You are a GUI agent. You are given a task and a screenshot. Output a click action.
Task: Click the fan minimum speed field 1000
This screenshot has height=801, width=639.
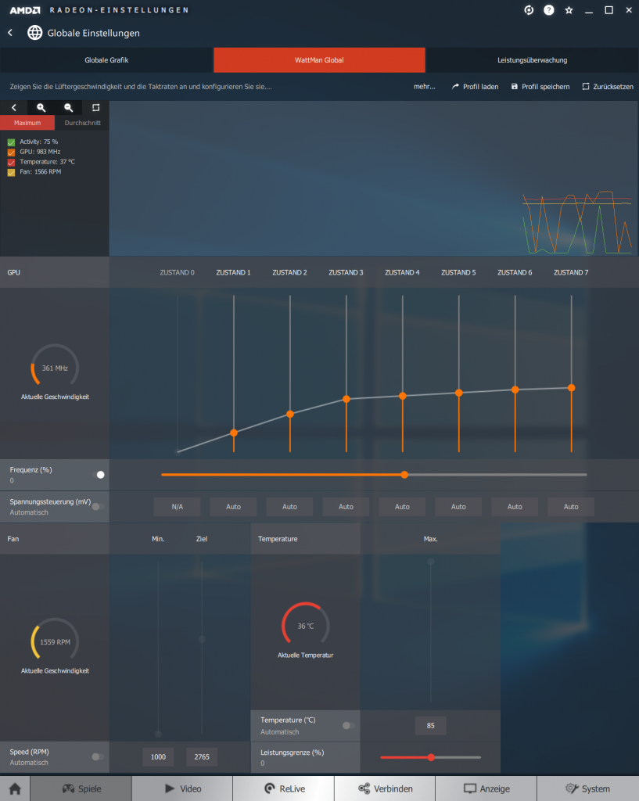click(x=158, y=756)
